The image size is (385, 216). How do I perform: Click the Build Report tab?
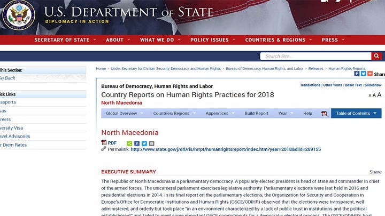coord(257,114)
